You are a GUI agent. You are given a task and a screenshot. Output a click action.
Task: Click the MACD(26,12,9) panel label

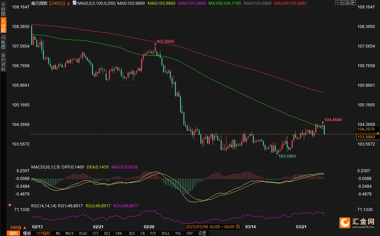click(x=46, y=167)
